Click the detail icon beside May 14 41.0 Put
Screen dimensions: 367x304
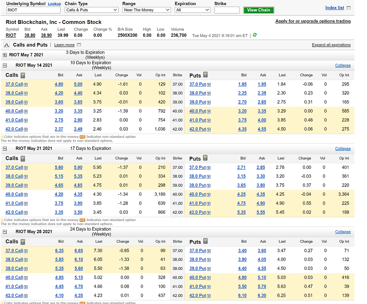pos(209,120)
